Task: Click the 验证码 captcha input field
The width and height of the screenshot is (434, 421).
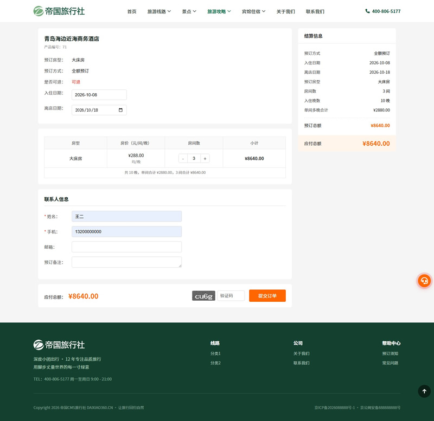Action: coord(231,296)
